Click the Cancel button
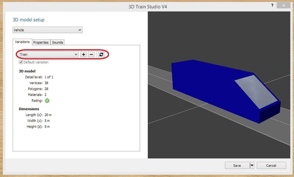Screen dimensions: 294x177 pos(271,165)
